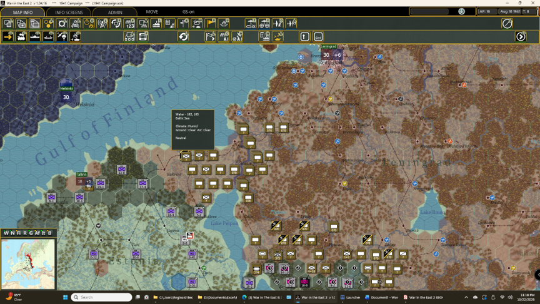Toggle the Af filter on the minimap bar
Image resolution: width=540 pixels, height=304 pixels.
tap(37, 233)
